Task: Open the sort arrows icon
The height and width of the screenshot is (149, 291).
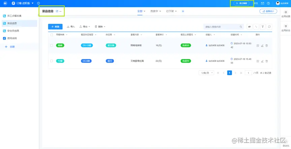Action: [x=256, y=27]
